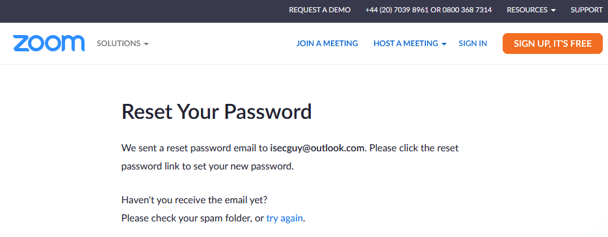608x237 pixels.
Task: Expand the caret arrow beside Host a Meeting
Action: click(444, 44)
